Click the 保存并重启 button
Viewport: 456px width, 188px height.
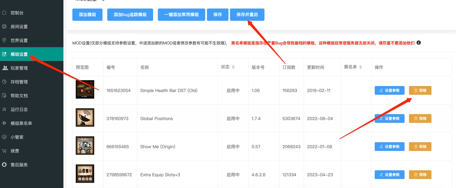(247, 15)
